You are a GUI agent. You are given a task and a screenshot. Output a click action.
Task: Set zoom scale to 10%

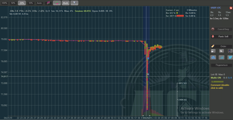pyautogui.click(x=31, y=3)
